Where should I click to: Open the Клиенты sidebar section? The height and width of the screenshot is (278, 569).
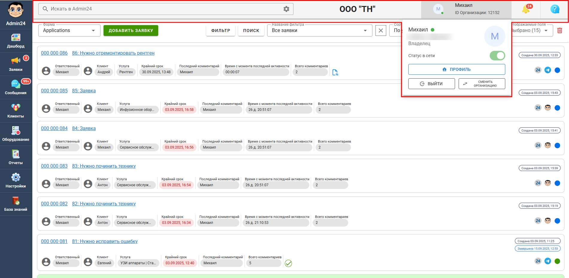16,111
